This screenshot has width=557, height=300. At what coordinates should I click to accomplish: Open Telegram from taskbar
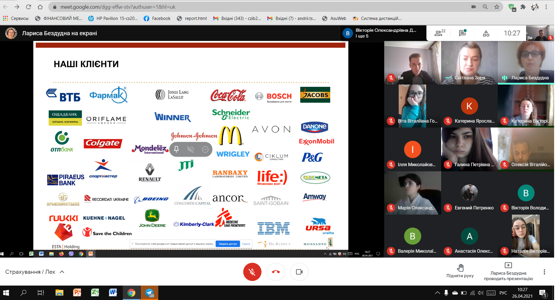[x=150, y=293]
